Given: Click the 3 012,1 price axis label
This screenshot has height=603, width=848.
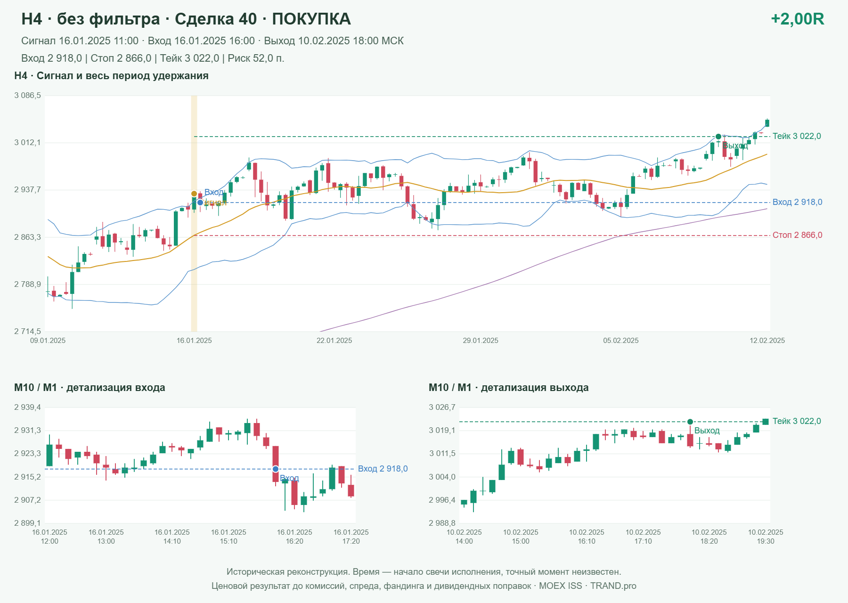Looking at the screenshot, I should click(28, 143).
